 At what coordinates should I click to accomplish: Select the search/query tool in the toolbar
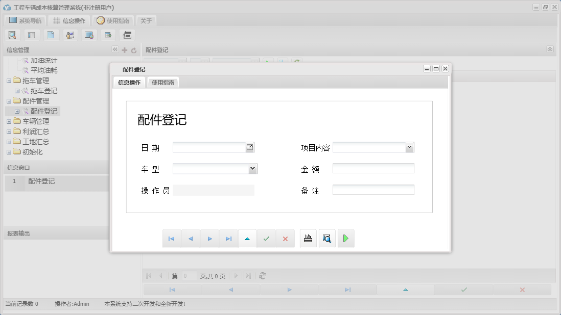coord(12,35)
